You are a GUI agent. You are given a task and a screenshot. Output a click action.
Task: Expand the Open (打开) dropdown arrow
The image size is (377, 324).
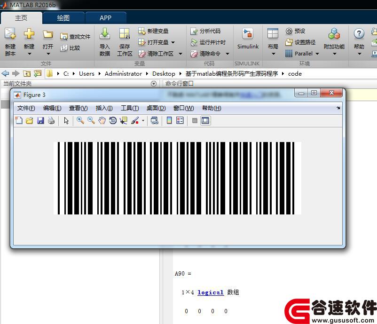(48, 54)
